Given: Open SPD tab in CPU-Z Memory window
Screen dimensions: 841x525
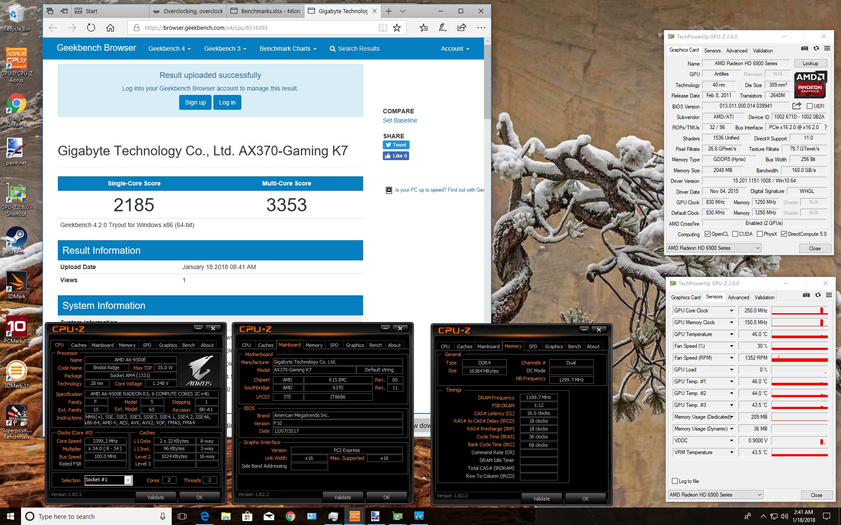Looking at the screenshot, I should point(533,346).
